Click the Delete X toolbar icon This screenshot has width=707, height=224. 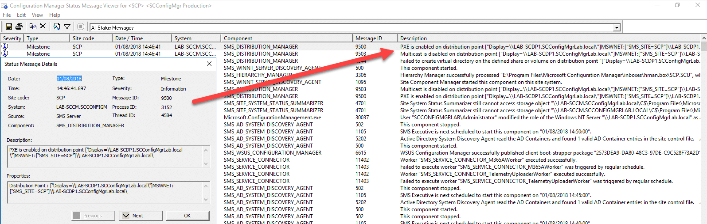pyautogui.click(x=43, y=27)
